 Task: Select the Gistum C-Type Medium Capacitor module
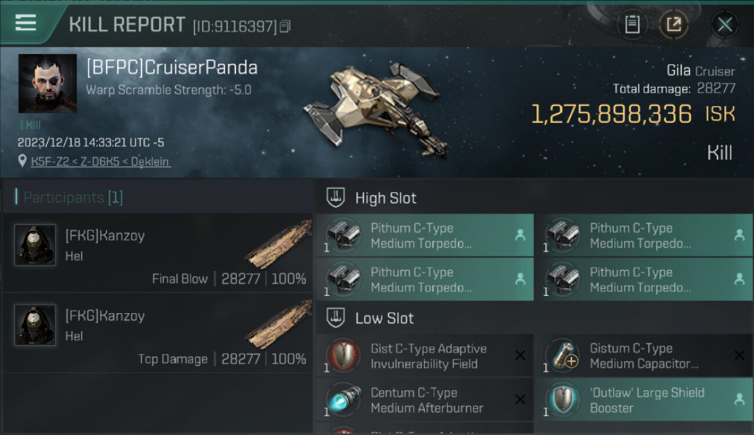point(644,356)
